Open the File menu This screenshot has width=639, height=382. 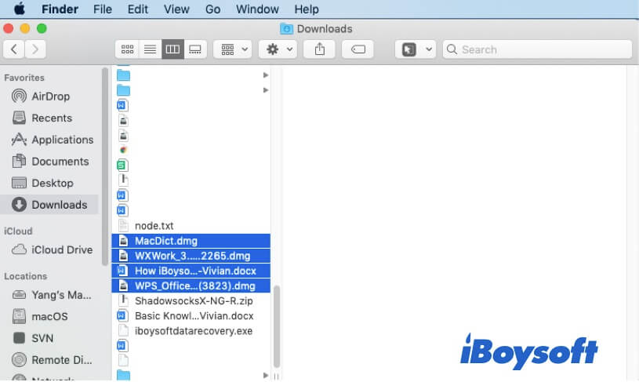(x=102, y=9)
